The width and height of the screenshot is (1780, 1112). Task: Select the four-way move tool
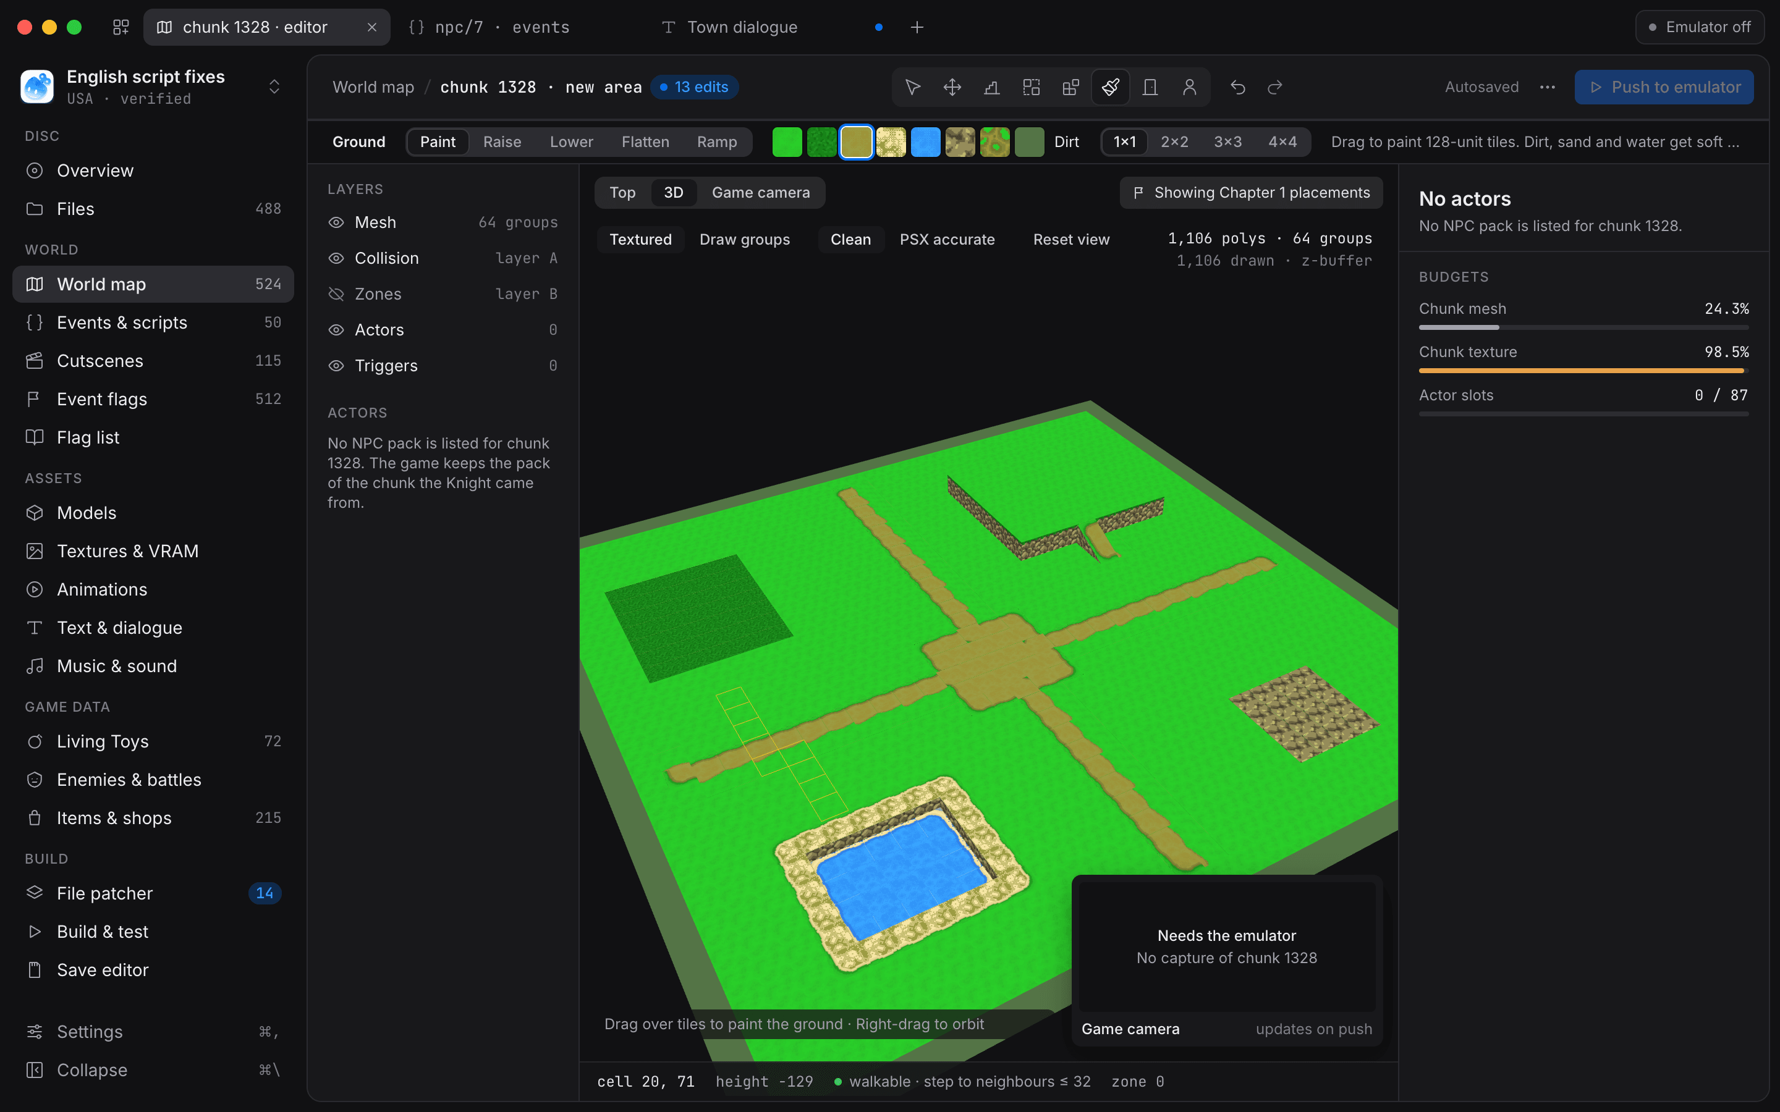(x=952, y=86)
